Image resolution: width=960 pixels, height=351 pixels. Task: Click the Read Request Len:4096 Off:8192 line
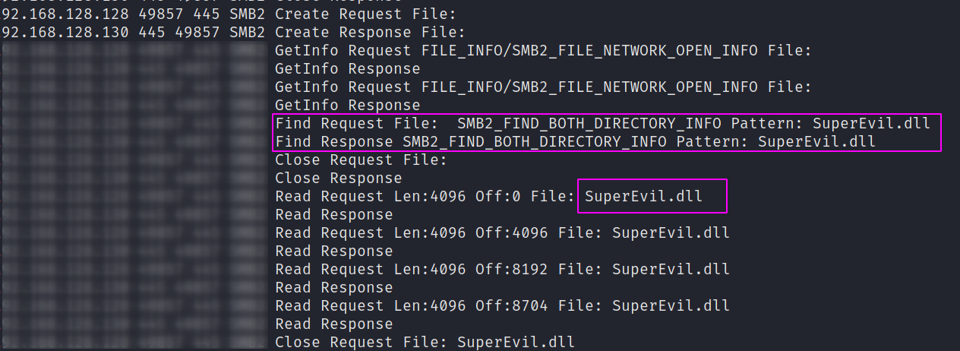click(x=502, y=270)
